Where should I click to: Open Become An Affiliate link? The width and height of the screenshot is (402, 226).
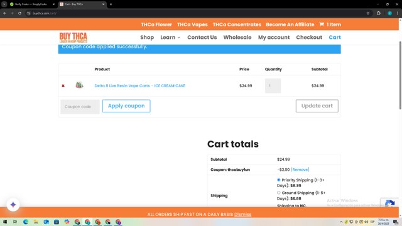click(290, 24)
